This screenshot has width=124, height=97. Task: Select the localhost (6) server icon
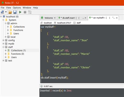tap(4, 17)
